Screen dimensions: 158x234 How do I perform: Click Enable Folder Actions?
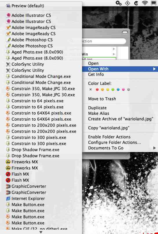(x=120, y=137)
